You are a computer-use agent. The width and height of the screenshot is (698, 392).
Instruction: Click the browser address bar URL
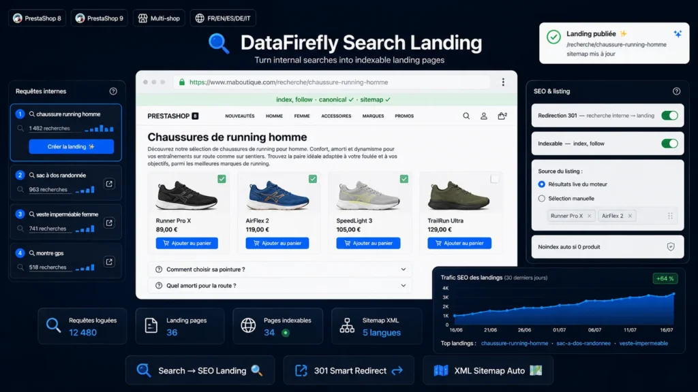[288, 82]
